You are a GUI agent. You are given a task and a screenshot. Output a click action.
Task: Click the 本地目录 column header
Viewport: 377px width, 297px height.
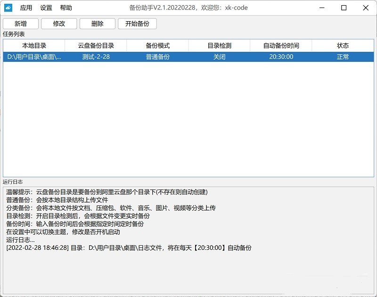pyautogui.click(x=34, y=45)
